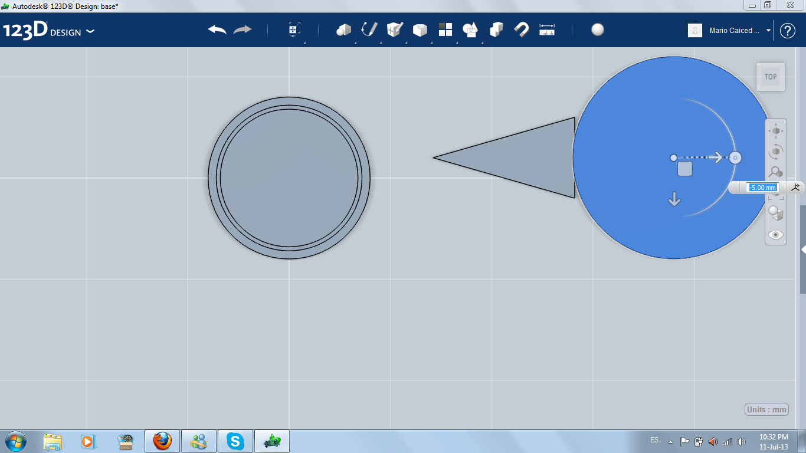Click the ES language indicator
Screen dimensions: 806x453
654,440
